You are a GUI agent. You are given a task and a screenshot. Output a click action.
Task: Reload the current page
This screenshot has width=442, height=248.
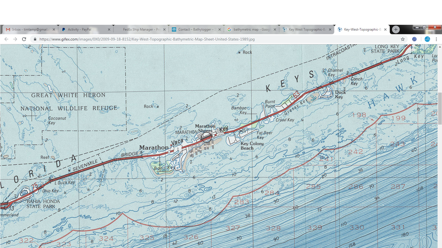click(x=24, y=39)
